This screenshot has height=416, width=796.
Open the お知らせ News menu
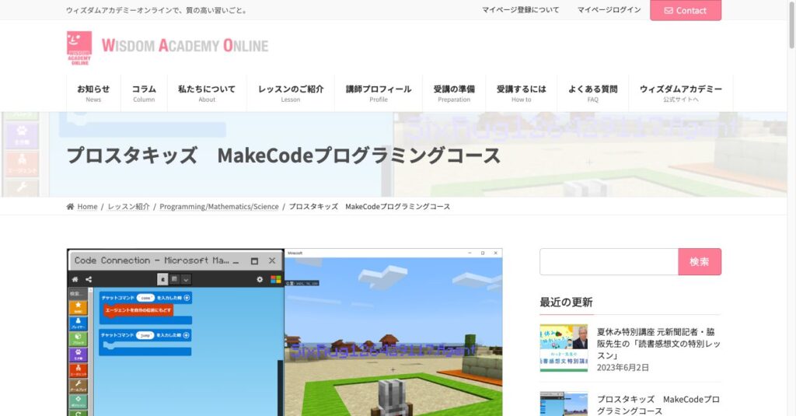tap(93, 93)
